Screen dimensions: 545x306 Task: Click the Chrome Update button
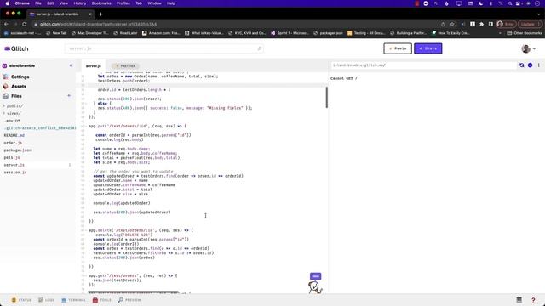click(x=530, y=24)
